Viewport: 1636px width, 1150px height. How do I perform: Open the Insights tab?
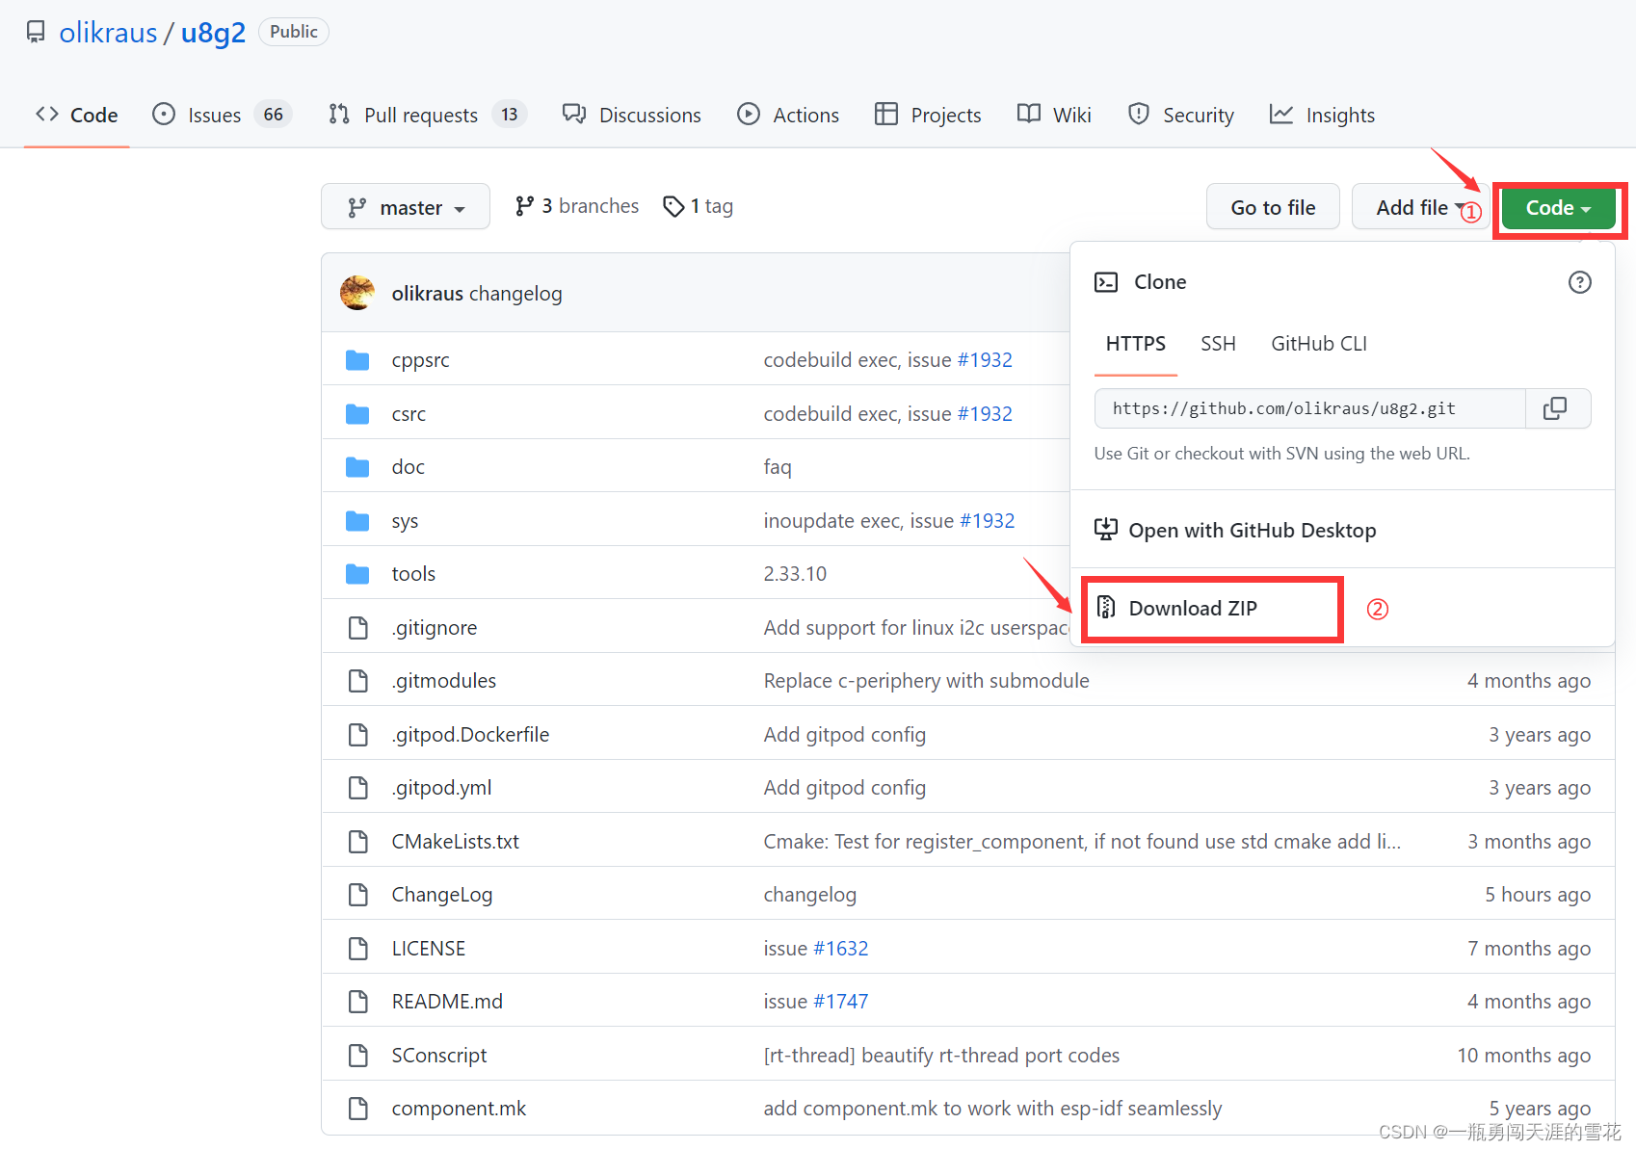coord(1322,115)
